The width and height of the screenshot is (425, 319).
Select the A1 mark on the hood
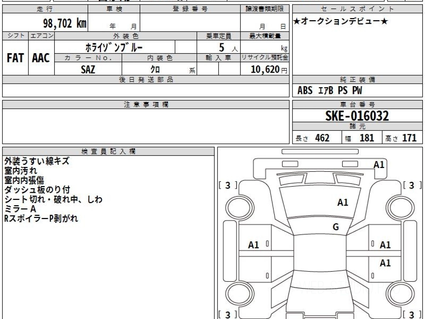coord(342,203)
